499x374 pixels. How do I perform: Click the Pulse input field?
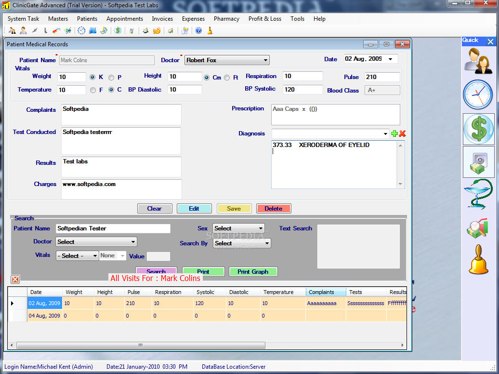point(382,77)
